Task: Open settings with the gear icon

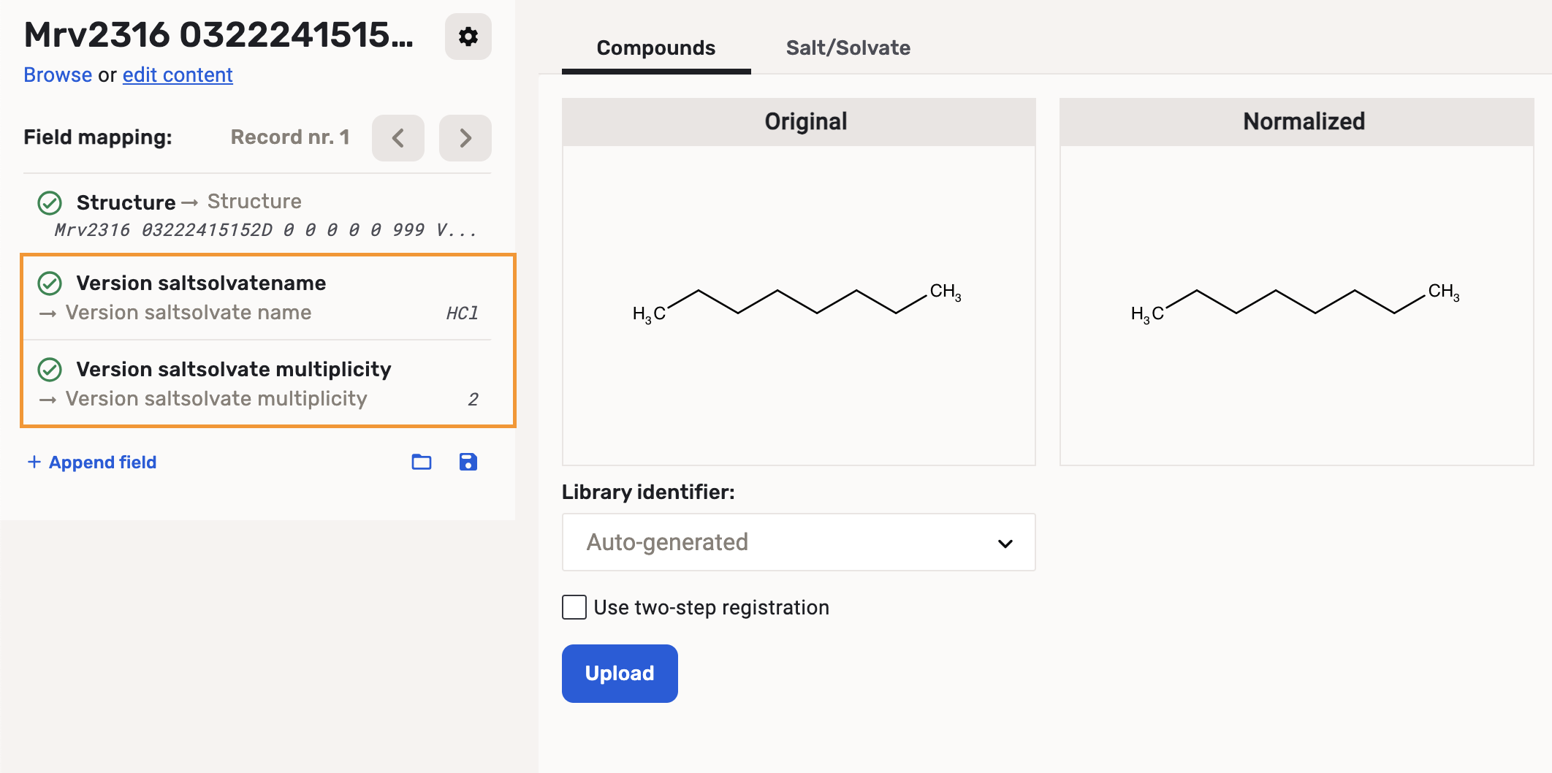Action: tap(468, 37)
